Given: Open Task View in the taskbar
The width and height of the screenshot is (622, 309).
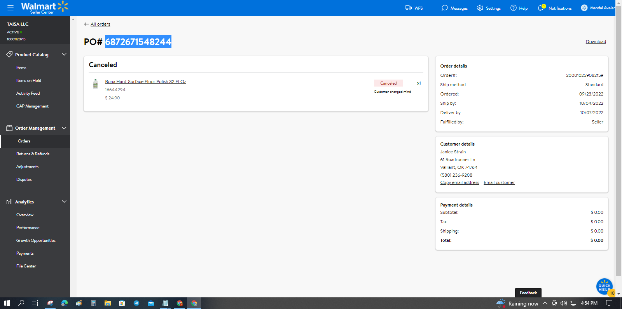Looking at the screenshot, I should pyautogui.click(x=35, y=303).
